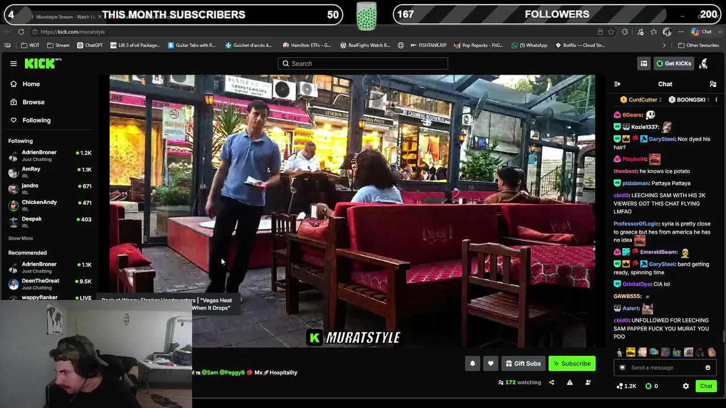
Task: Open AmRay channel in Following list
Action: (x=50, y=172)
